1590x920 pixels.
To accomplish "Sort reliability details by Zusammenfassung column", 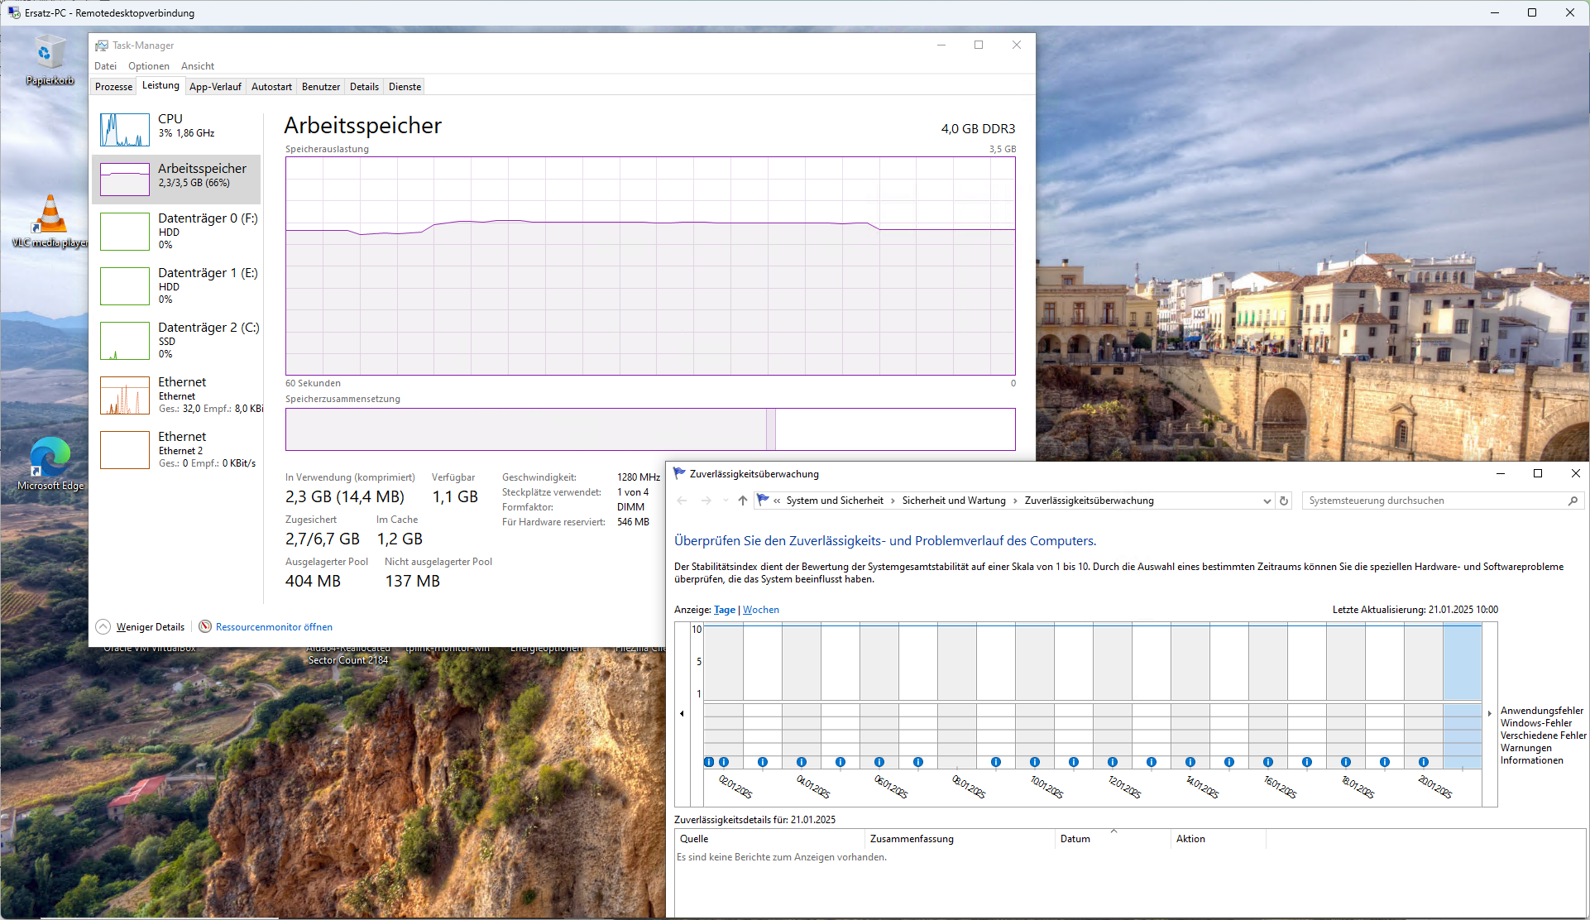I will (960, 839).
